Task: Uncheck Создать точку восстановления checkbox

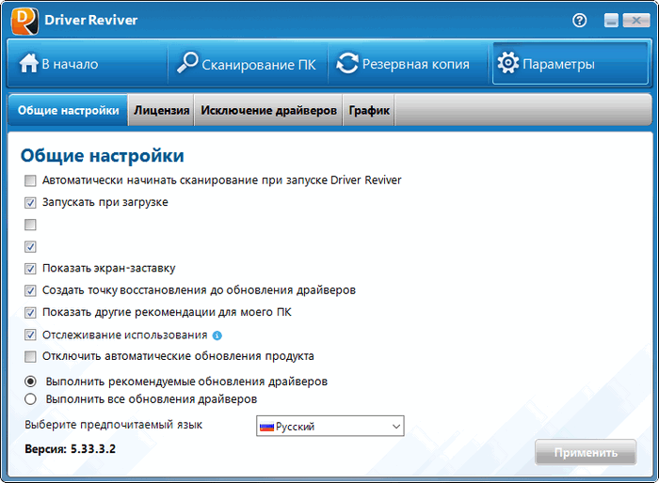Action: click(x=30, y=290)
